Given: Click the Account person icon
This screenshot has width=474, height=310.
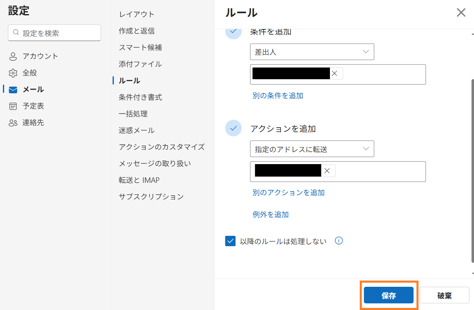Looking at the screenshot, I should click(13, 56).
